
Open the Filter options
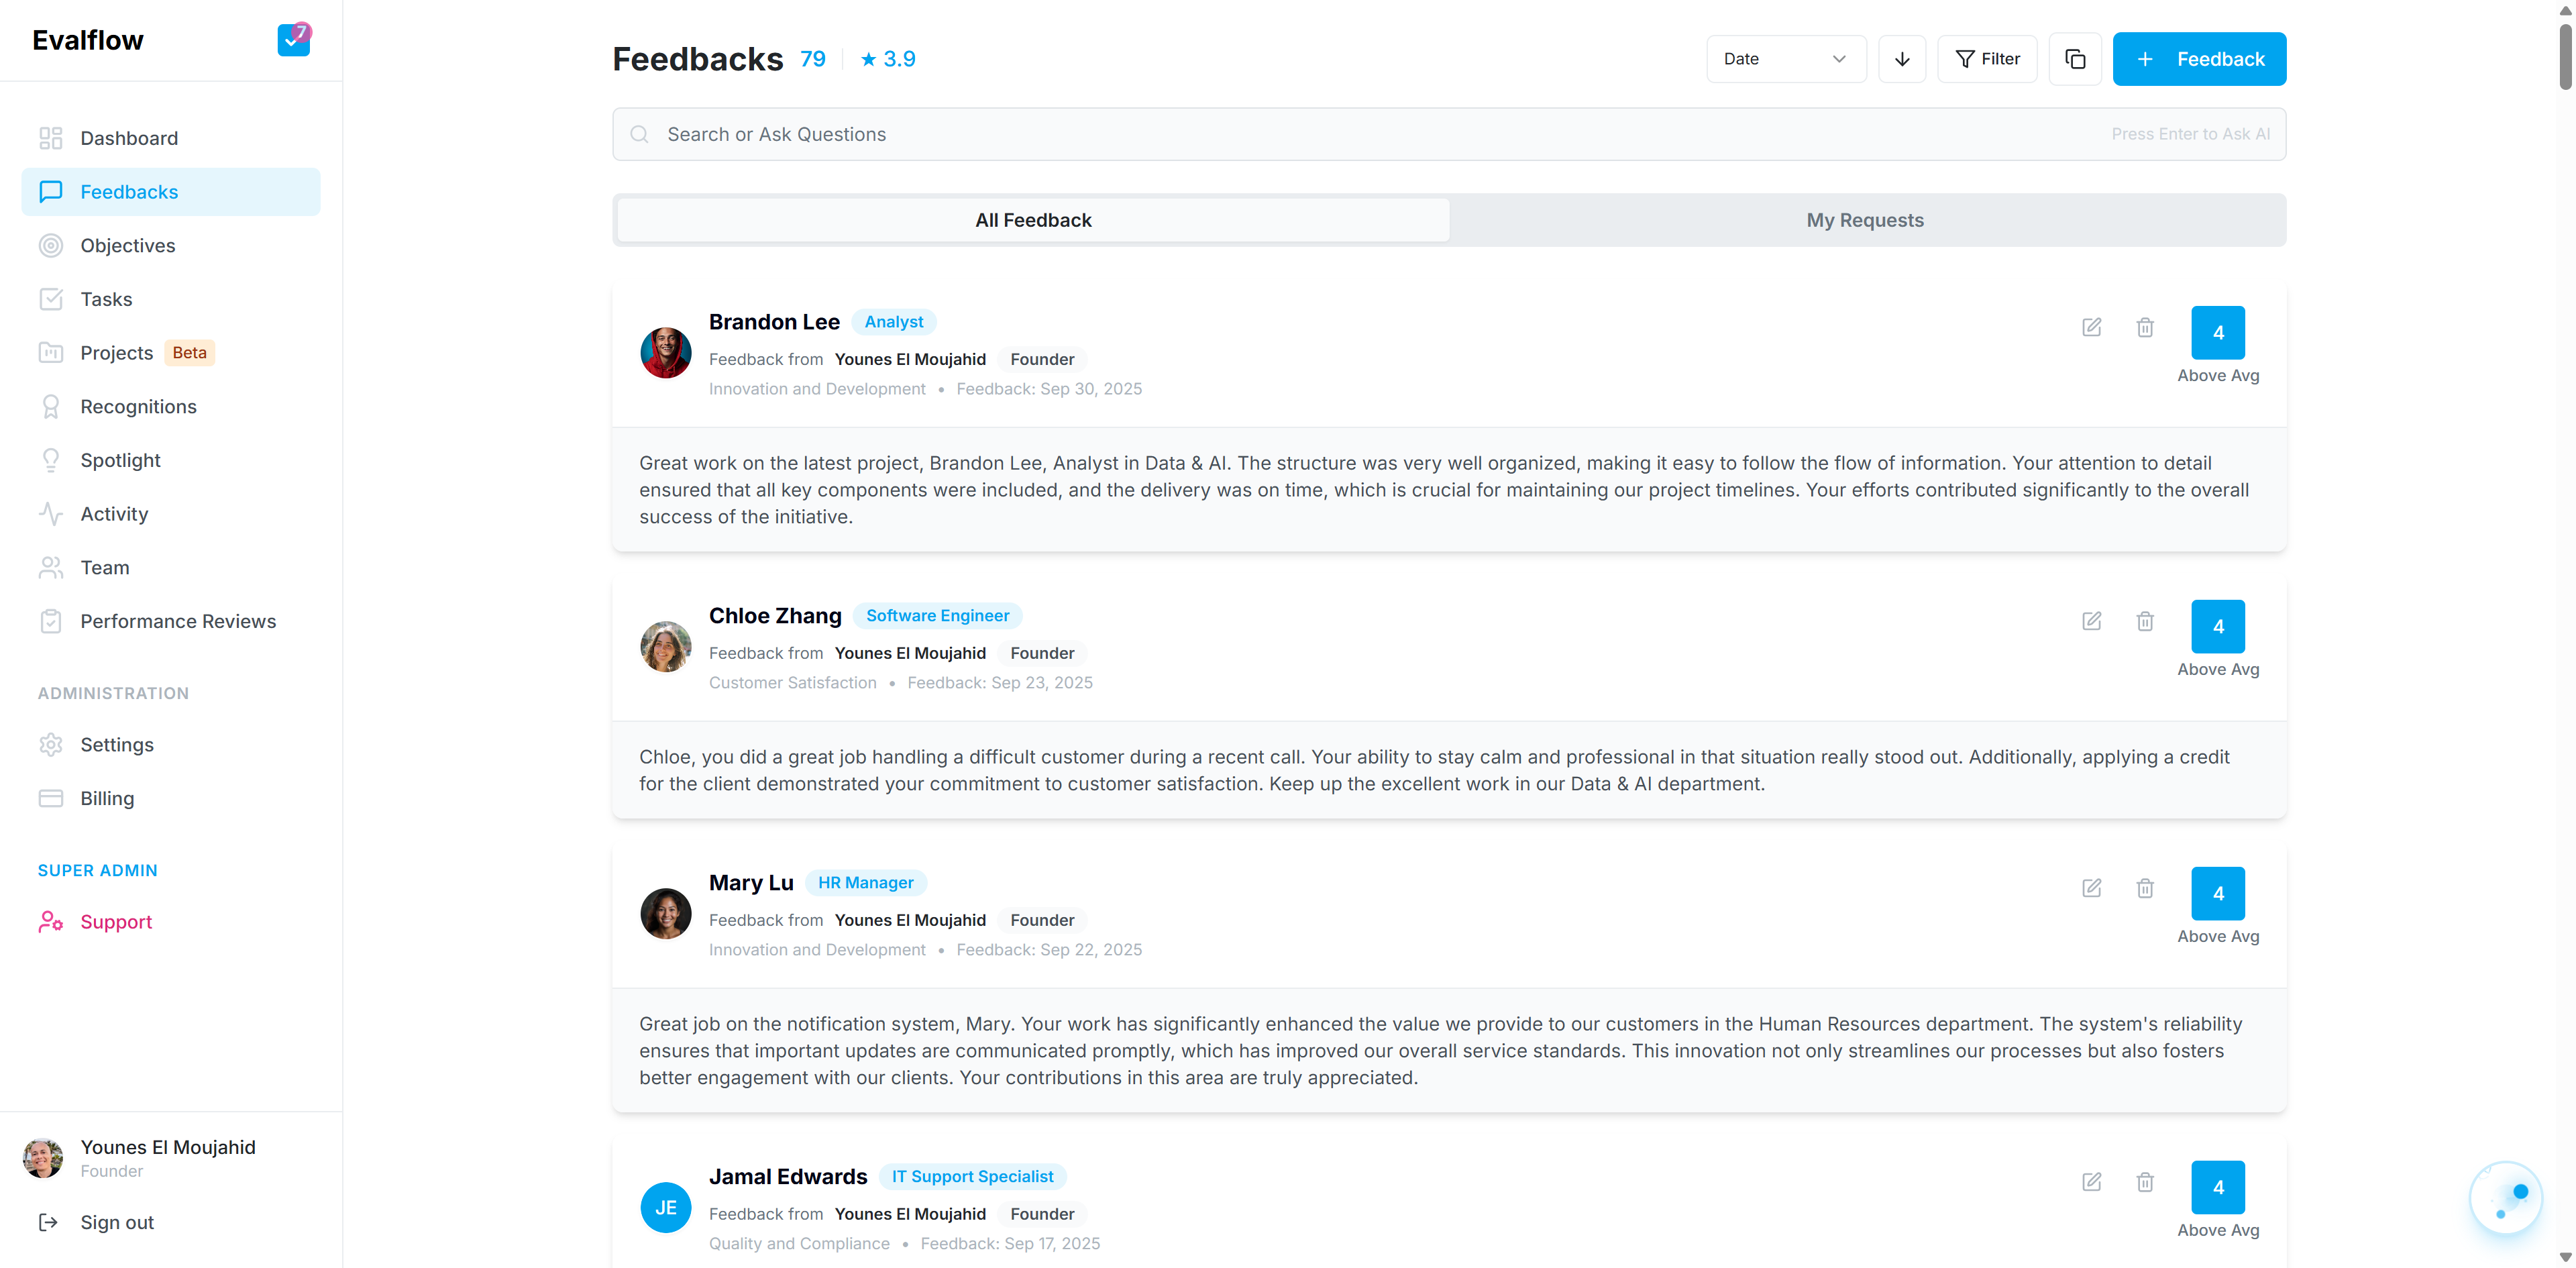pyautogui.click(x=1987, y=59)
